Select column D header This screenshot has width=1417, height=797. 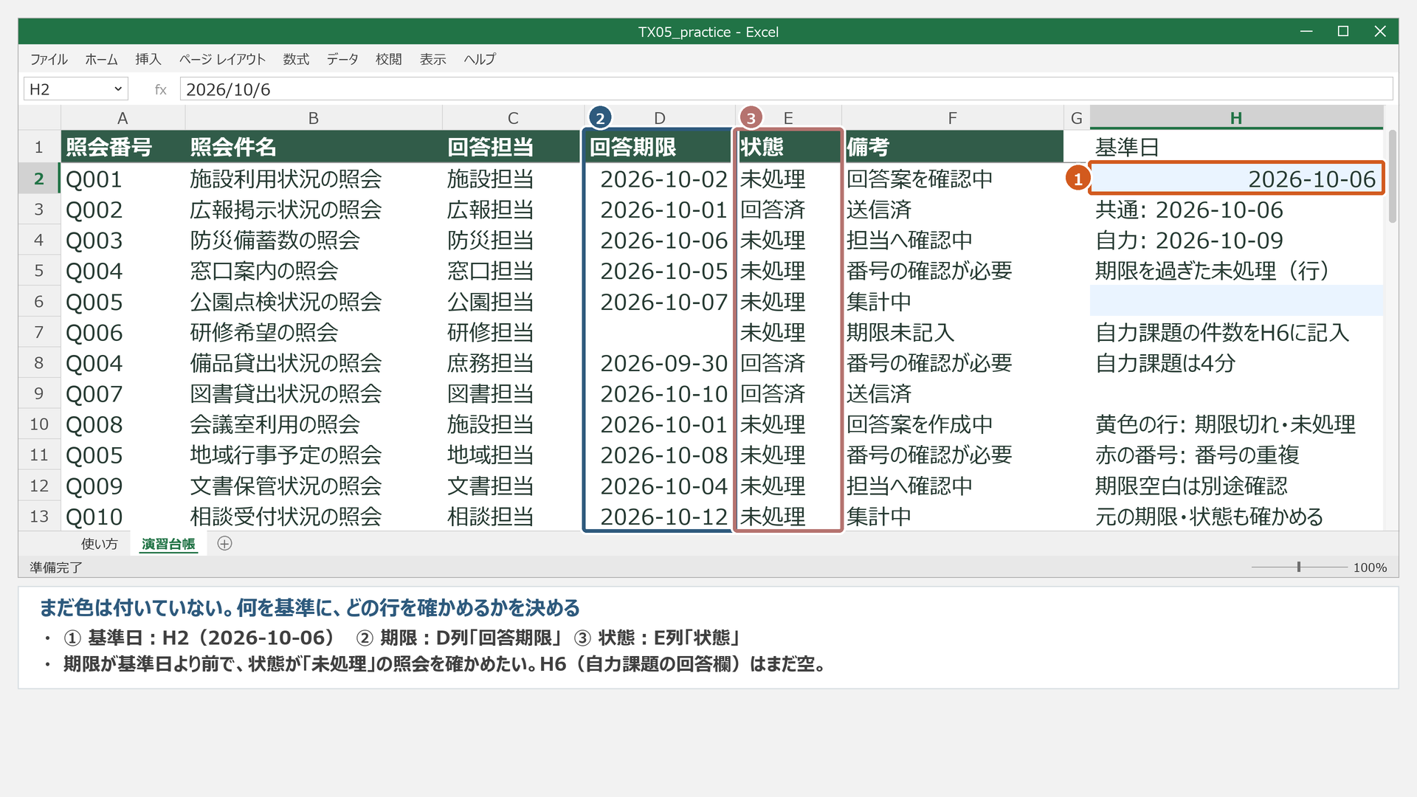[660, 118]
